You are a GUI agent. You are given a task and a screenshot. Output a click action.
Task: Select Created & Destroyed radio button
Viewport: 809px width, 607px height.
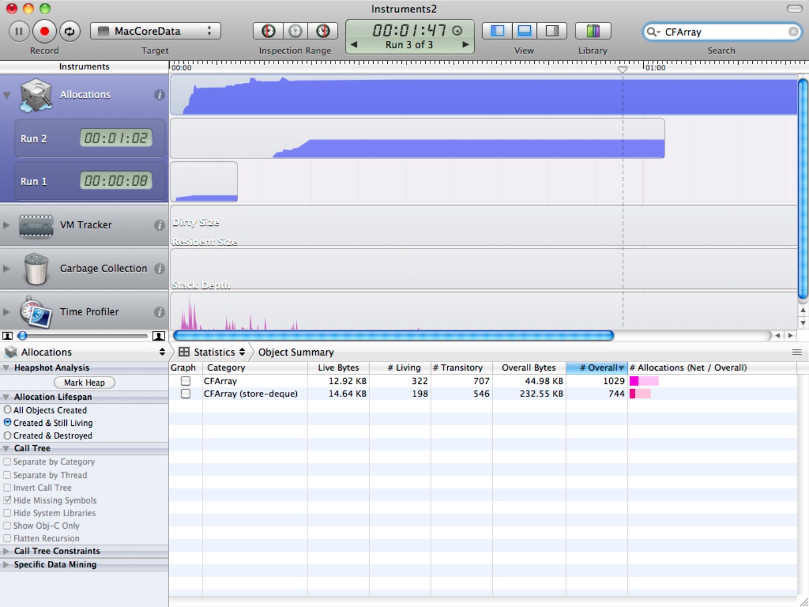[7, 436]
